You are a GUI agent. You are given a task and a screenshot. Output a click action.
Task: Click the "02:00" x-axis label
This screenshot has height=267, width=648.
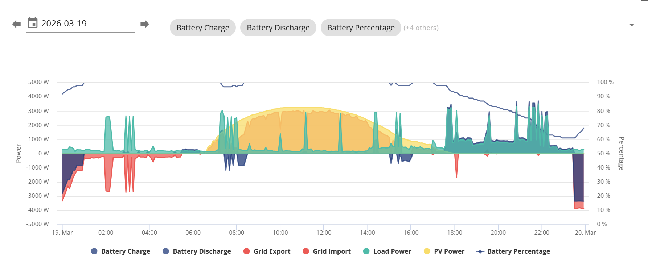(x=106, y=233)
